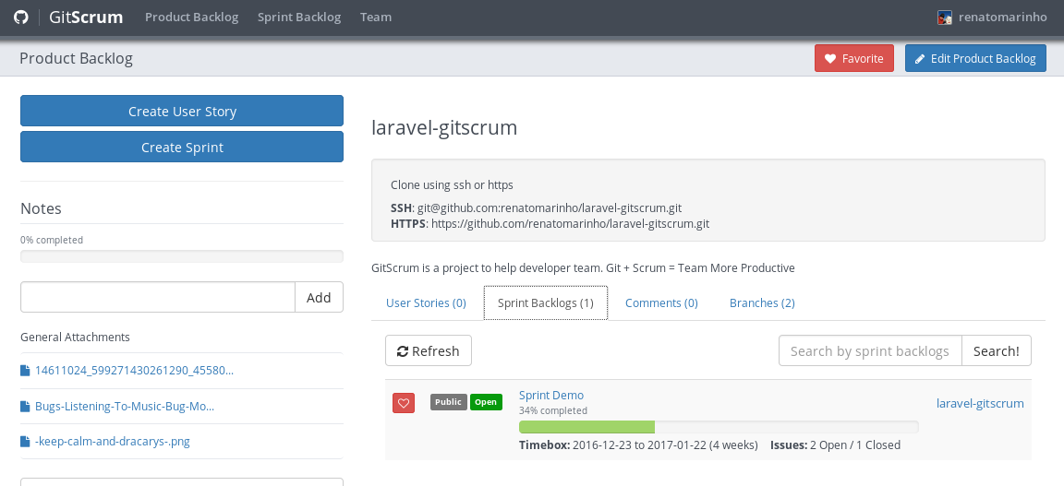Open the Product Backlog menu
This screenshot has width=1064, height=486.
click(x=192, y=18)
